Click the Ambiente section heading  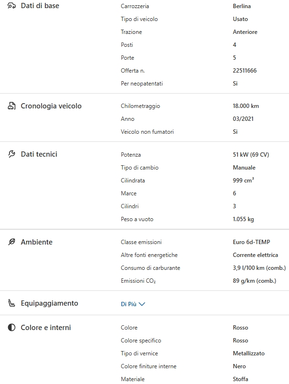point(37,242)
